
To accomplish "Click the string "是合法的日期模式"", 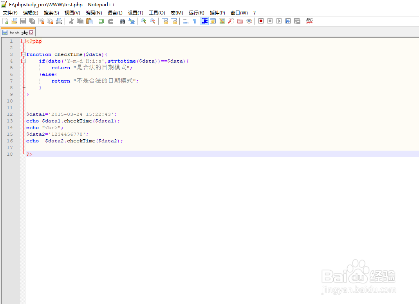I will point(101,68).
